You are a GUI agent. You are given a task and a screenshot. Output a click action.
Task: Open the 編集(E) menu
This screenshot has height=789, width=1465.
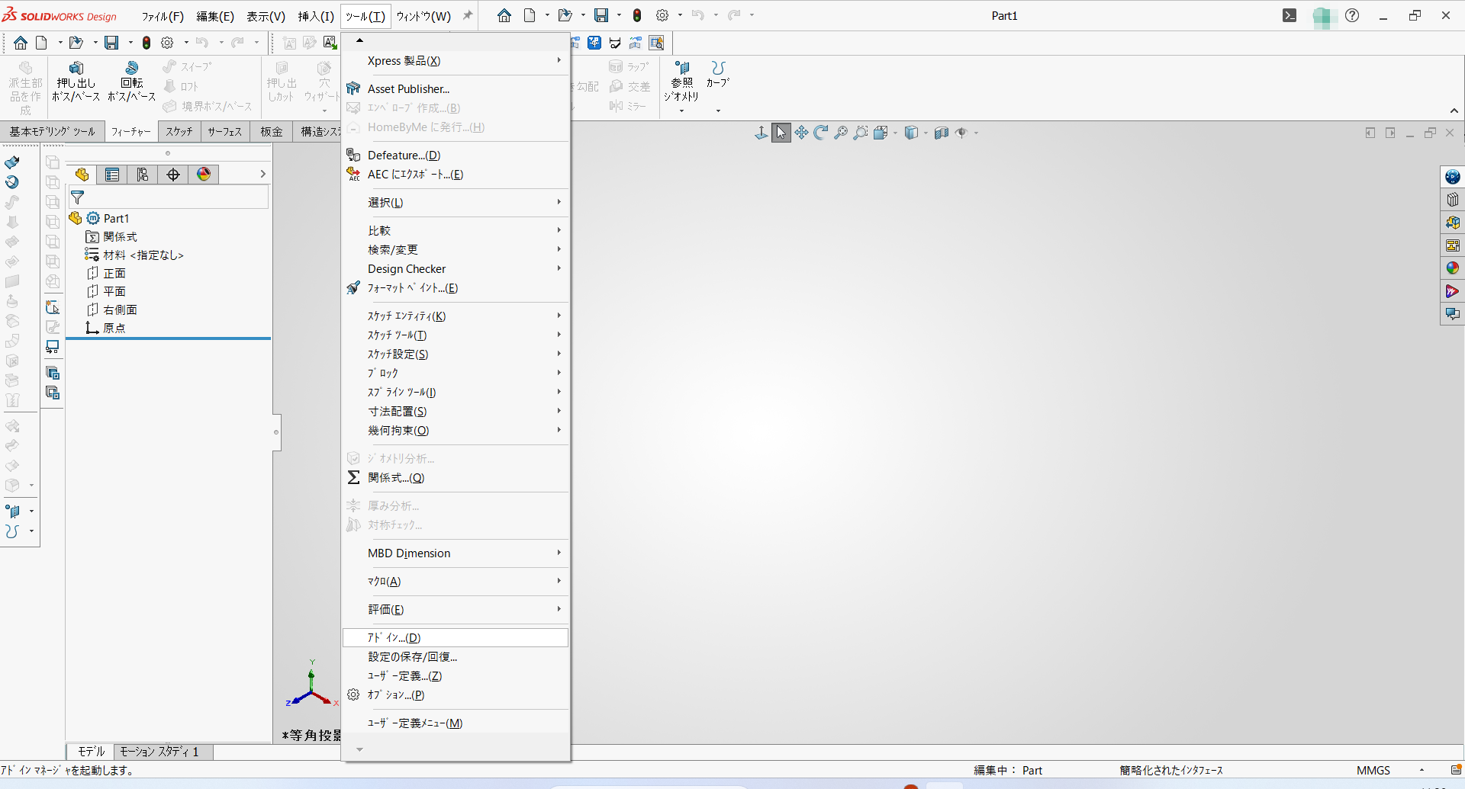(215, 16)
